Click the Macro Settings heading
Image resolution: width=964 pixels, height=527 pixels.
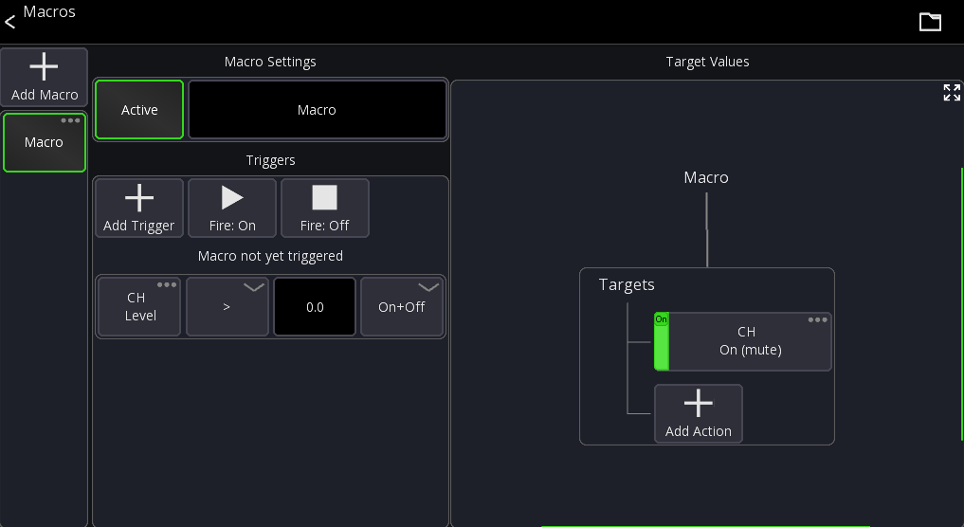(x=270, y=62)
